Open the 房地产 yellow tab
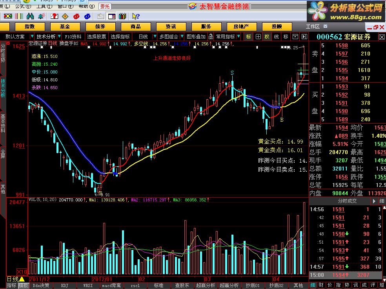Screen dimensions: 386x289 click(x=242, y=27)
